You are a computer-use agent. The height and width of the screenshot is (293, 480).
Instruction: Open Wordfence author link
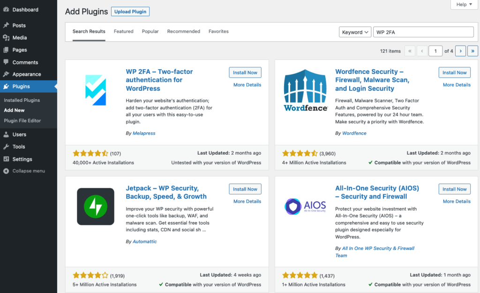354,133
